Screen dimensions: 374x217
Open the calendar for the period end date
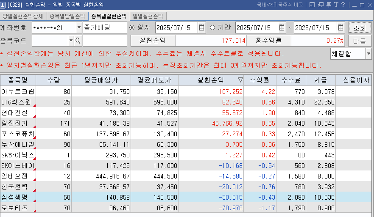coord(341,28)
